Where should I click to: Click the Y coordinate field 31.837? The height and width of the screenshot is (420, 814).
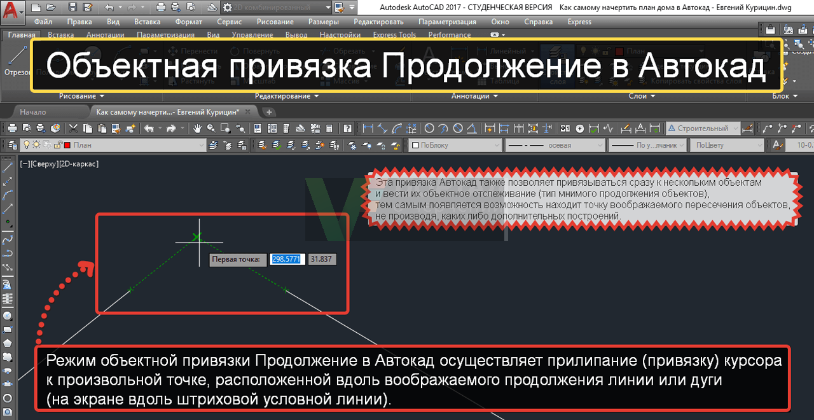click(x=322, y=260)
